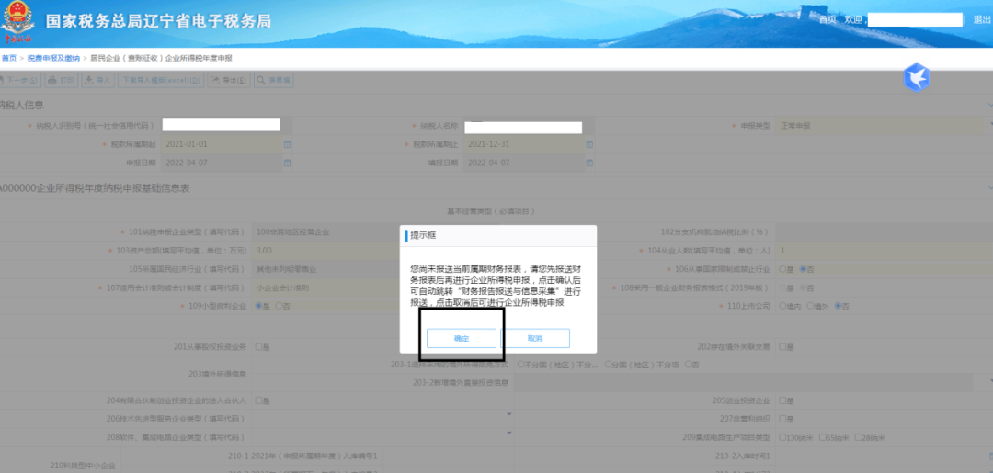Go to 首页 in the breadcrumb

[x=9, y=58]
